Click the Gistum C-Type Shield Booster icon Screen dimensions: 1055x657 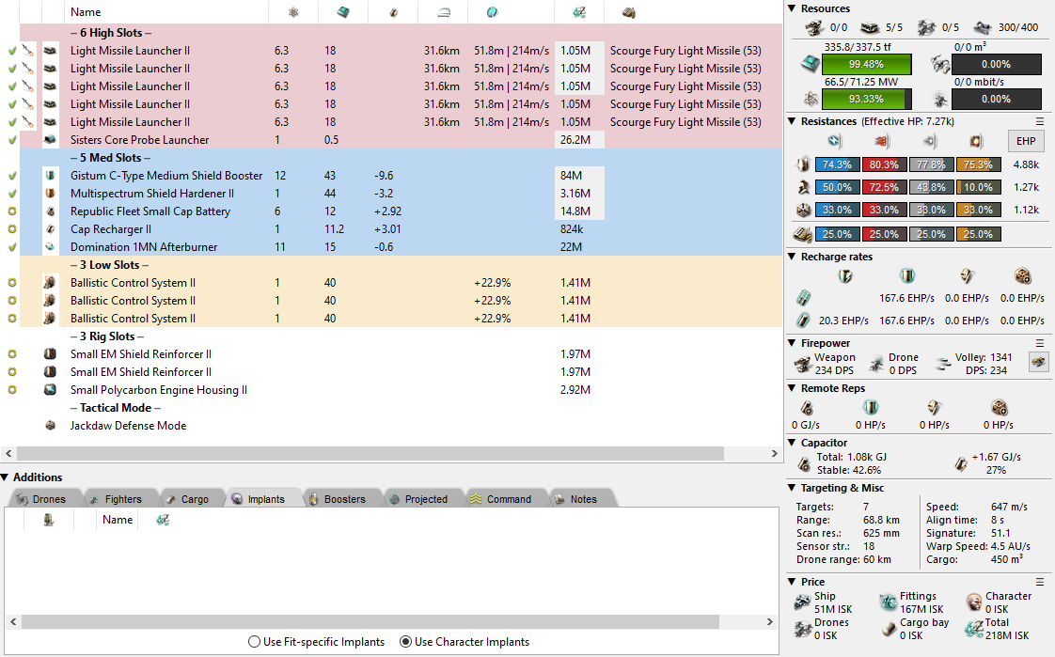pos(50,176)
